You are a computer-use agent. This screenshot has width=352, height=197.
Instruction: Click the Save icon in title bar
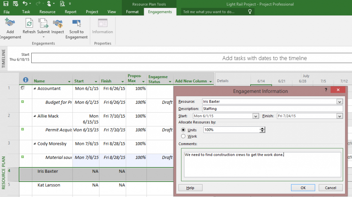(x=6, y=4)
